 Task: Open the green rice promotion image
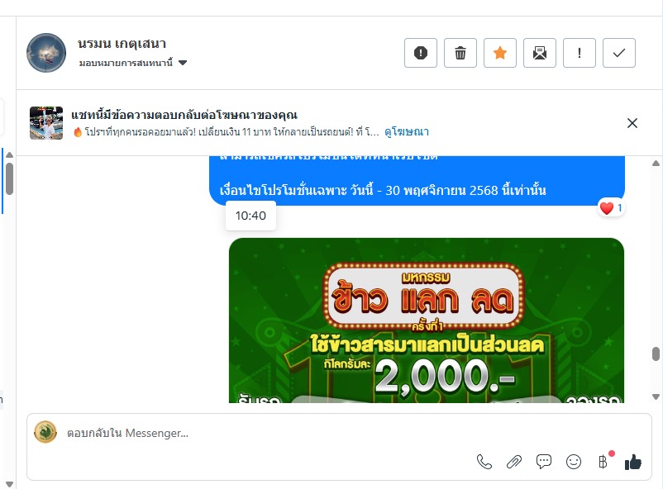(x=427, y=320)
